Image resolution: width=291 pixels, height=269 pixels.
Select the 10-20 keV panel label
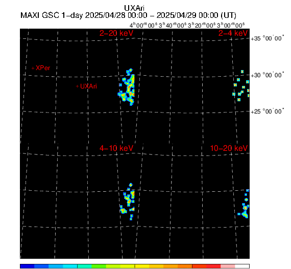(229, 148)
